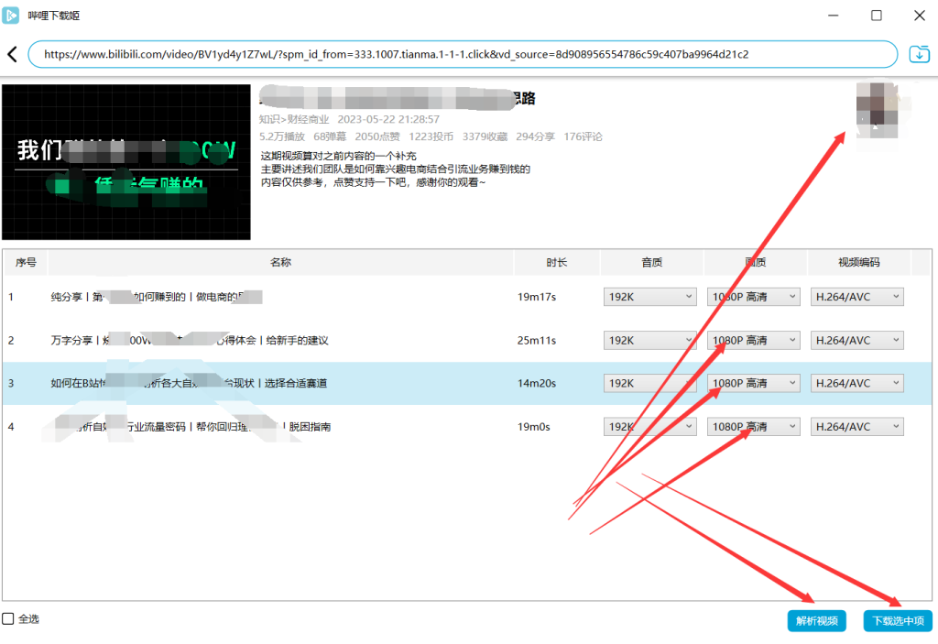The width and height of the screenshot is (938, 644).
Task: Open the download manager icon
Action: [919, 54]
